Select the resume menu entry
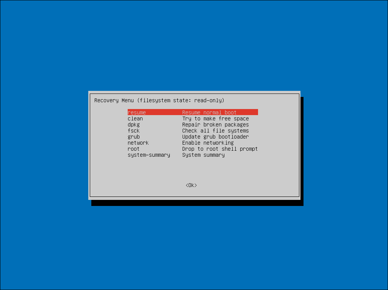Screen dimensions: 388x290 (x=137, y=112)
